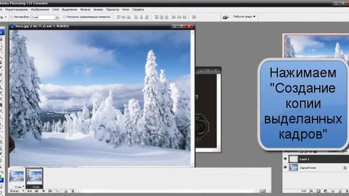This screenshot has height=196, width=349.
Task: Click the foreground color swatch
Action: coord(1,177)
